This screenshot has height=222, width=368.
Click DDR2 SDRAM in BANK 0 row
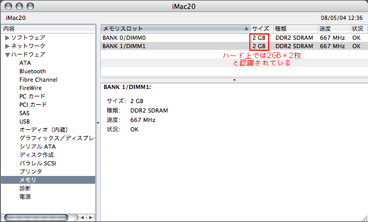pyautogui.click(x=294, y=38)
